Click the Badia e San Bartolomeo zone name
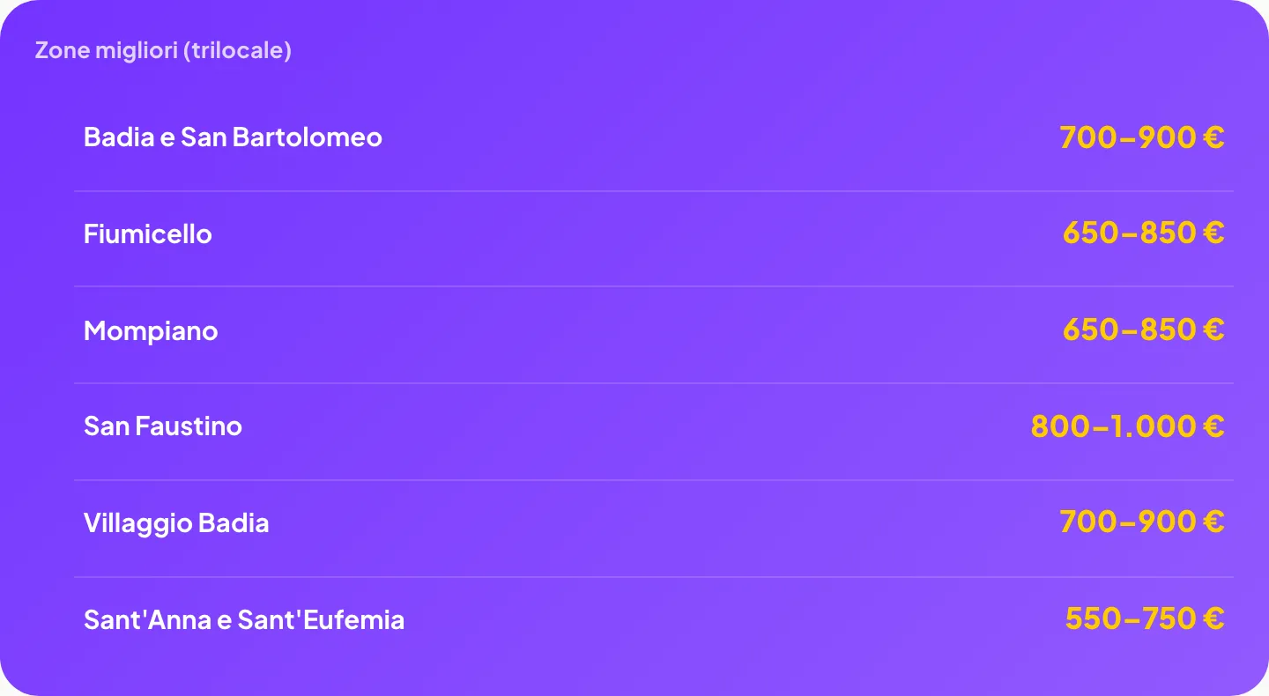The height and width of the screenshot is (696, 1269). (233, 137)
